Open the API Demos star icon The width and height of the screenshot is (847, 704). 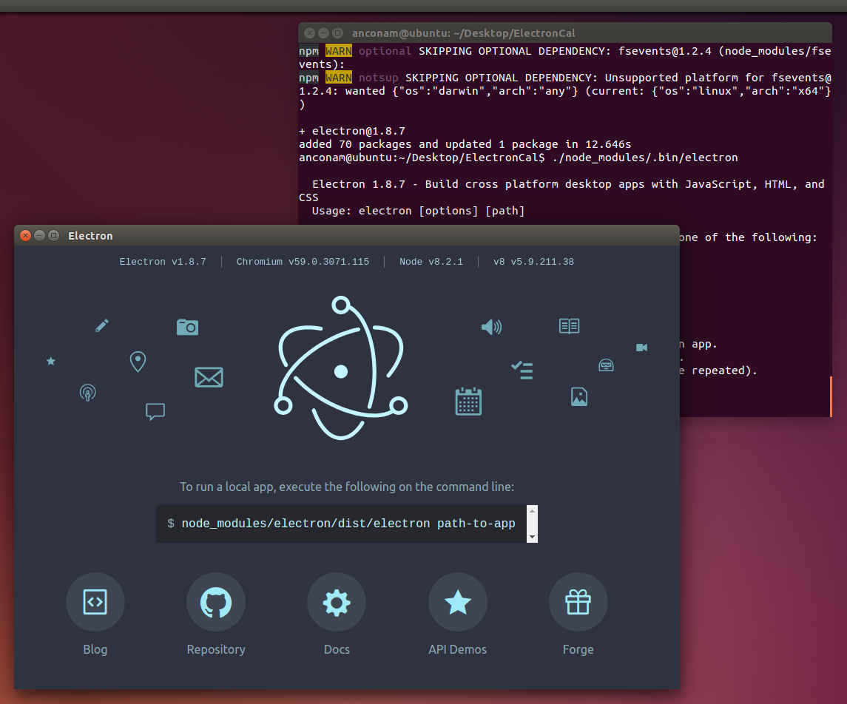[x=458, y=602]
